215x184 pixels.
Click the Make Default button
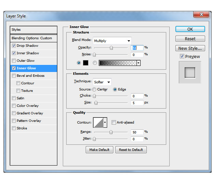99,150
